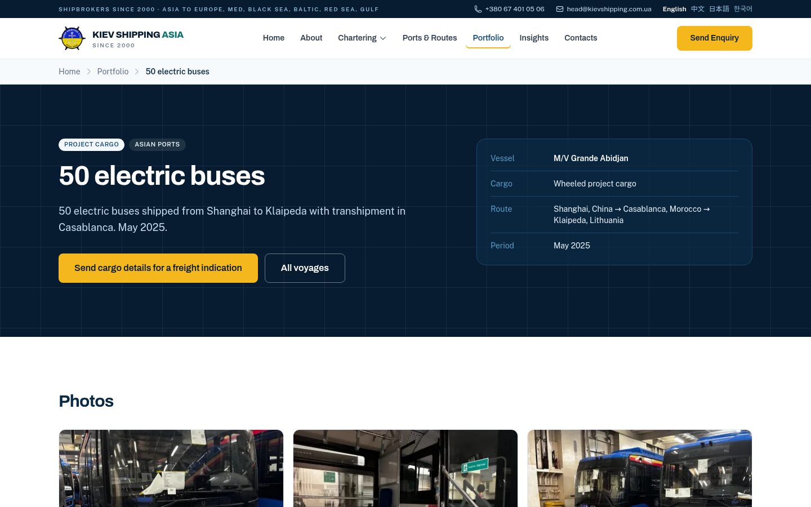Image resolution: width=811 pixels, height=507 pixels.
Task: Open the Home nav item
Action: click(274, 38)
